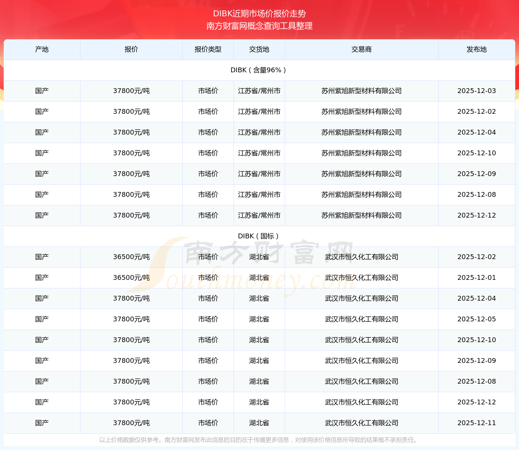
Task: Select the "交易商" column header
Action: click(361, 49)
